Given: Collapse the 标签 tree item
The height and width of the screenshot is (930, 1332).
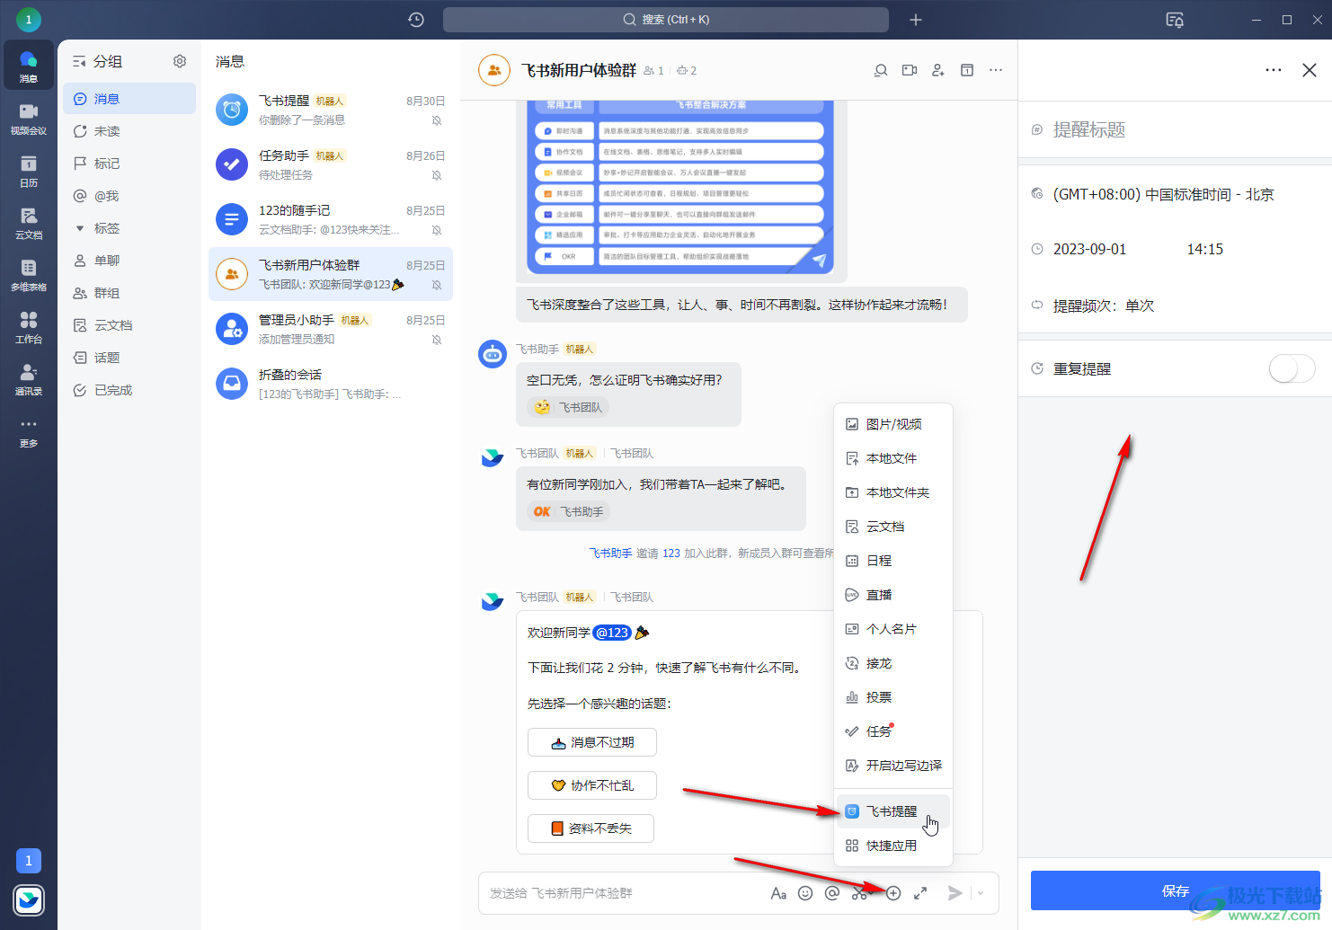Looking at the screenshot, I should (80, 228).
